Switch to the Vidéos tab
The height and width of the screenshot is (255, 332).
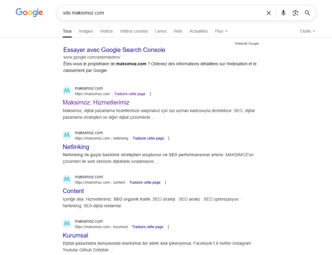coord(106,31)
